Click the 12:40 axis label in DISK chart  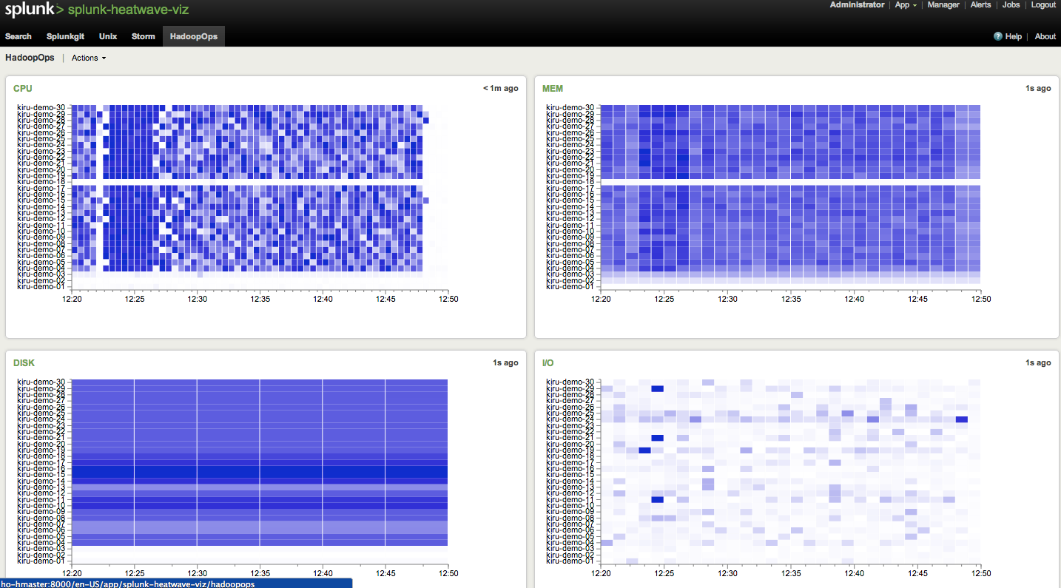pyautogui.click(x=323, y=573)
